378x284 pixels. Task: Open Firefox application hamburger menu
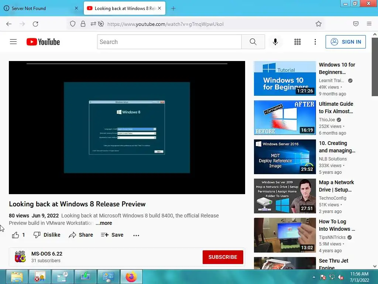click(369, 24)
